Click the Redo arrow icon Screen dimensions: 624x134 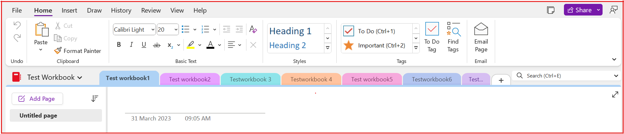pyautogui.click(x=17, y=38)
